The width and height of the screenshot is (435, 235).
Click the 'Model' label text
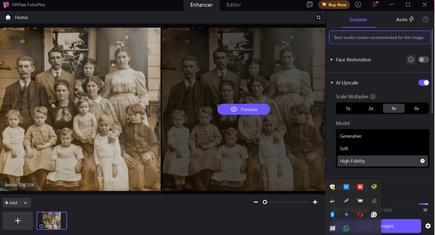pos(342,123)
